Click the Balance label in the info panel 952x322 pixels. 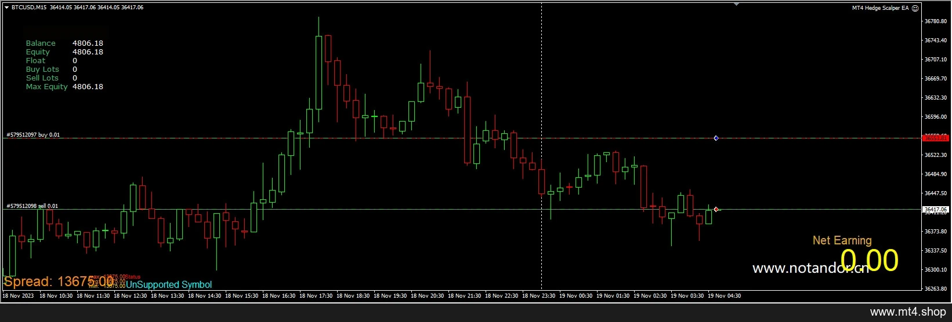coord(41,43)
